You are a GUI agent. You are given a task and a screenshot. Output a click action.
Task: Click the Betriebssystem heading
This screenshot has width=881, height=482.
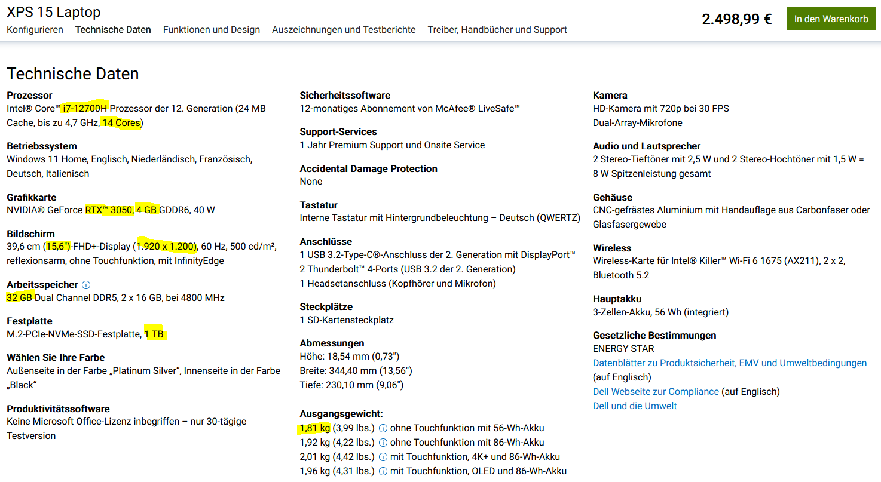42,146
